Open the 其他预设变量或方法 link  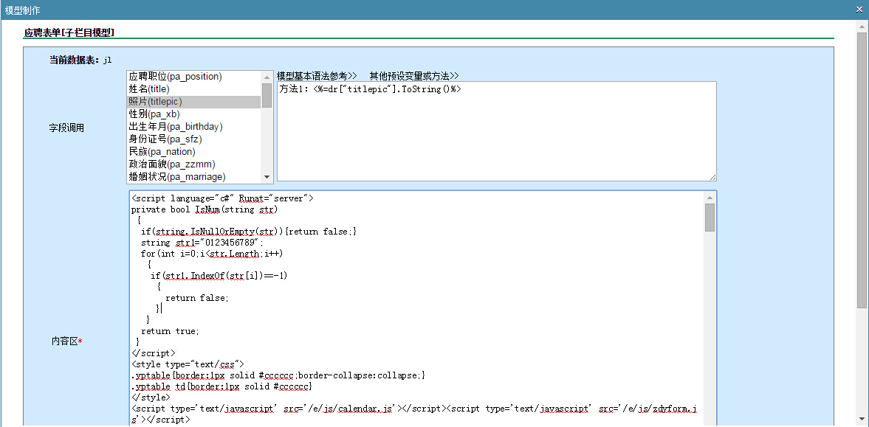click(413, 76)
